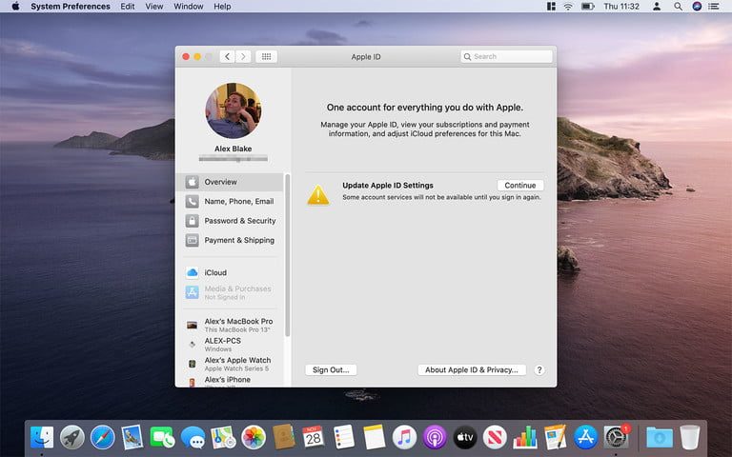Open Reminders from the Dock
The height and width of the screenshot is (457, 732).
[344, 437]
